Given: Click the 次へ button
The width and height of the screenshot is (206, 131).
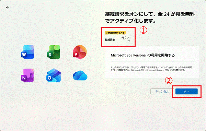Looking at the screenshot, I should (186, 91).
